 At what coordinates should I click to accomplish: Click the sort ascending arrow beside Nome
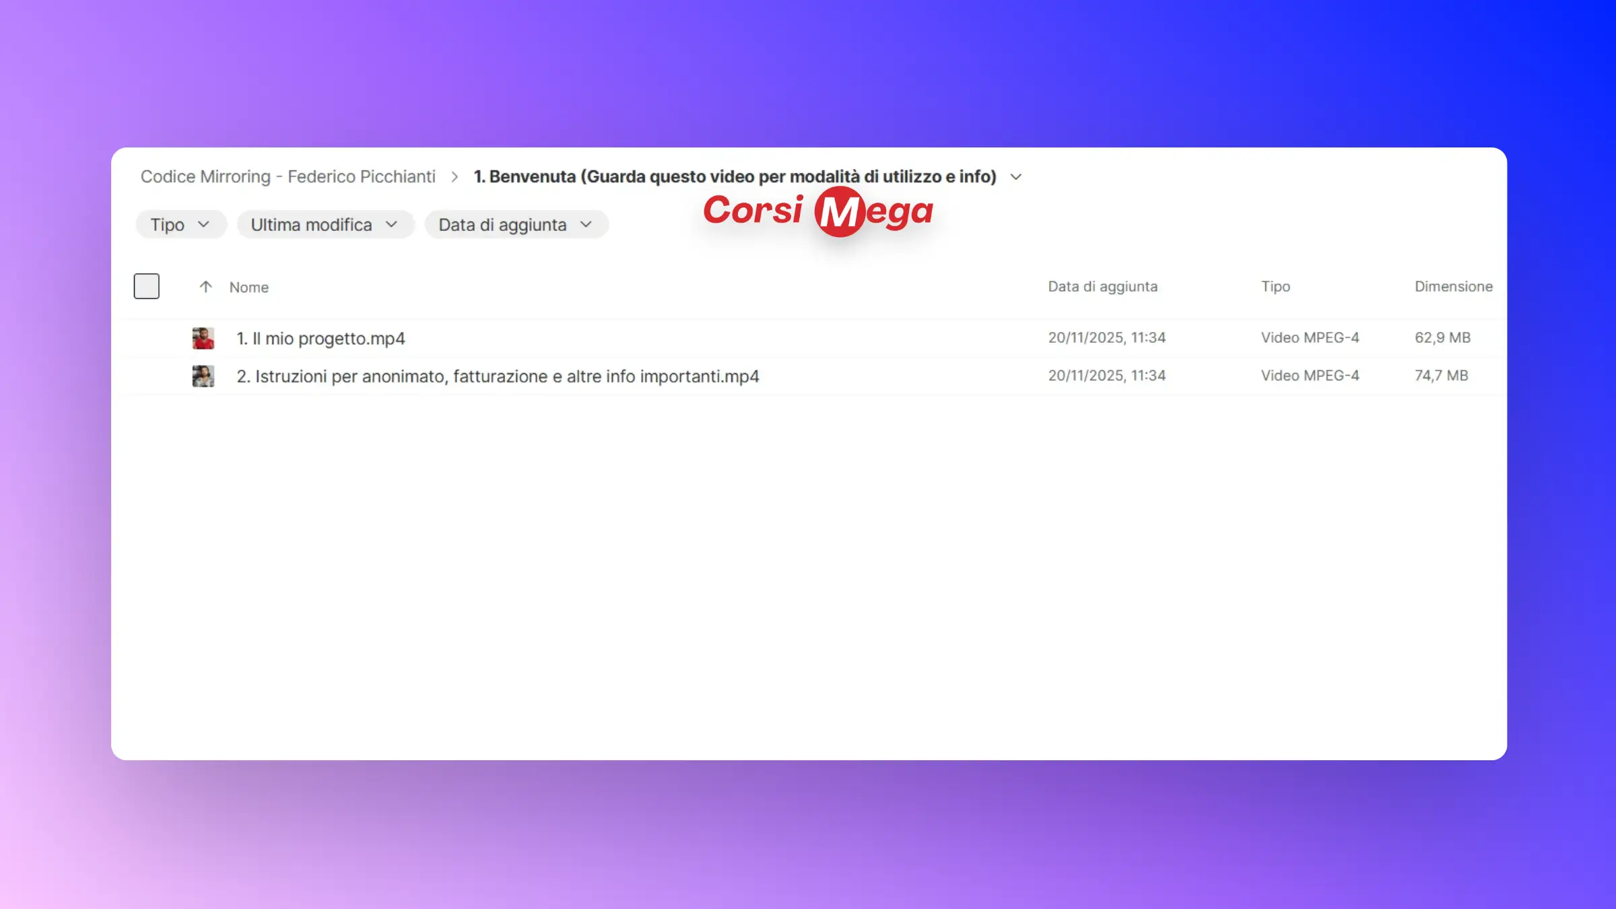tap(205, 287)
